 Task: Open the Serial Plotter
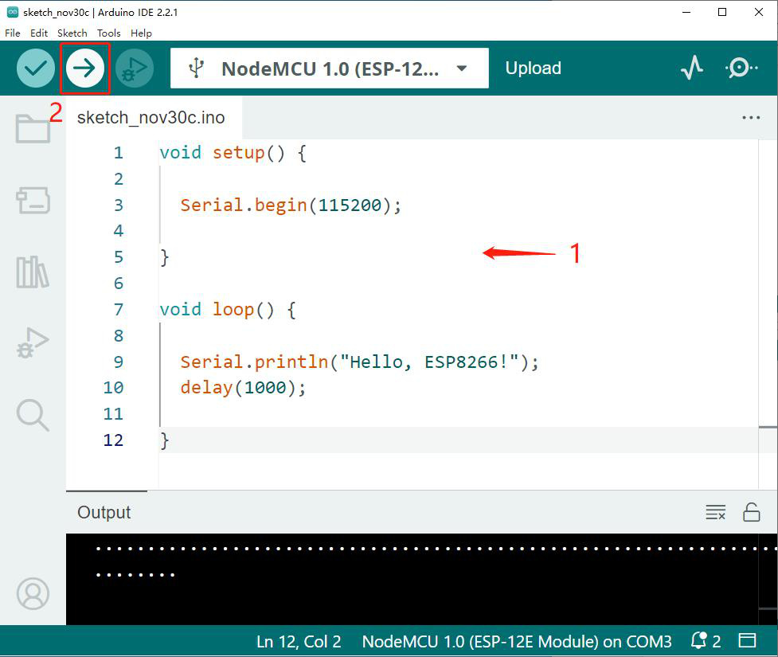[692, 68]
